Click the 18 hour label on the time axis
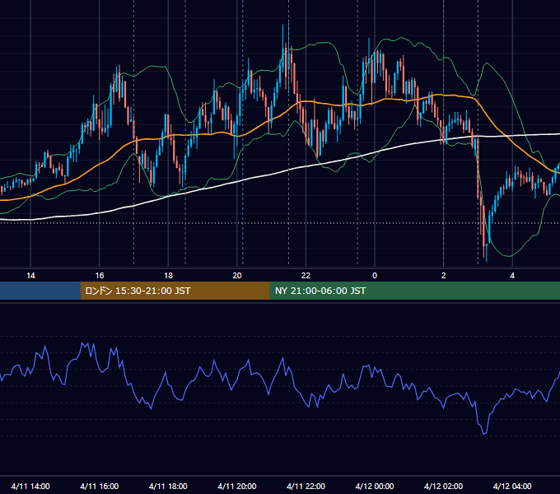This screenshot has width=560, height=494. pyautogui.click(x=168, y=276)
